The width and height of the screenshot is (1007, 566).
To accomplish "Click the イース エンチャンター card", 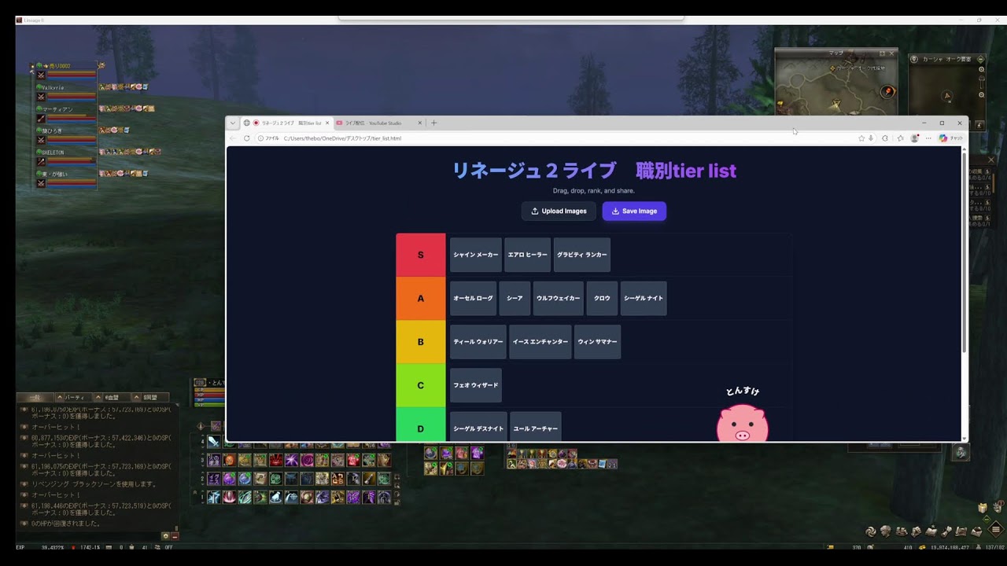I will click(540, 342).
